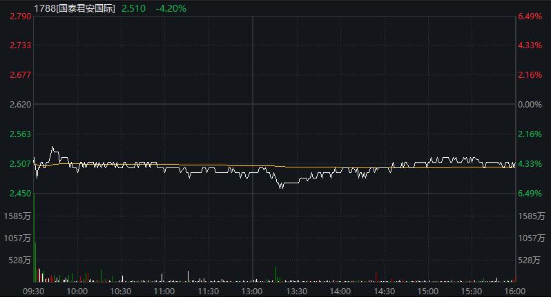The image size is (551, 297).
Task: Click the 2.790 price axis label
Action: [x=21, y=16]
